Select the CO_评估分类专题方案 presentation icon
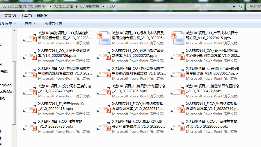261x147 pixels. pyautogui.click(x=30, y=56)
